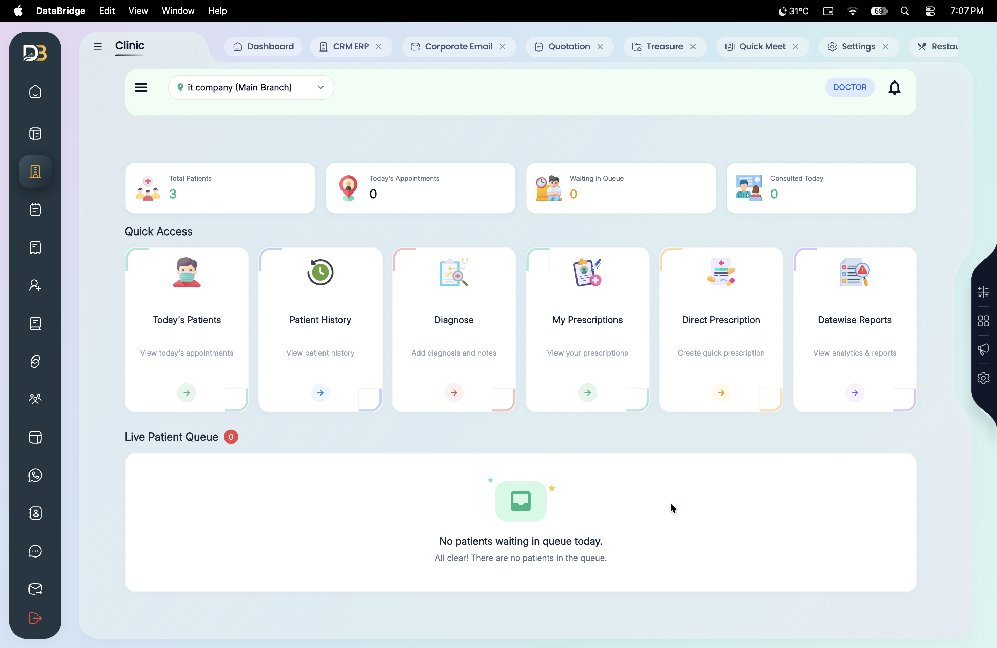This screenshot has height=648, width=997.
Task: Click the add-user icon in sidebar
Action: pos(35,285)
